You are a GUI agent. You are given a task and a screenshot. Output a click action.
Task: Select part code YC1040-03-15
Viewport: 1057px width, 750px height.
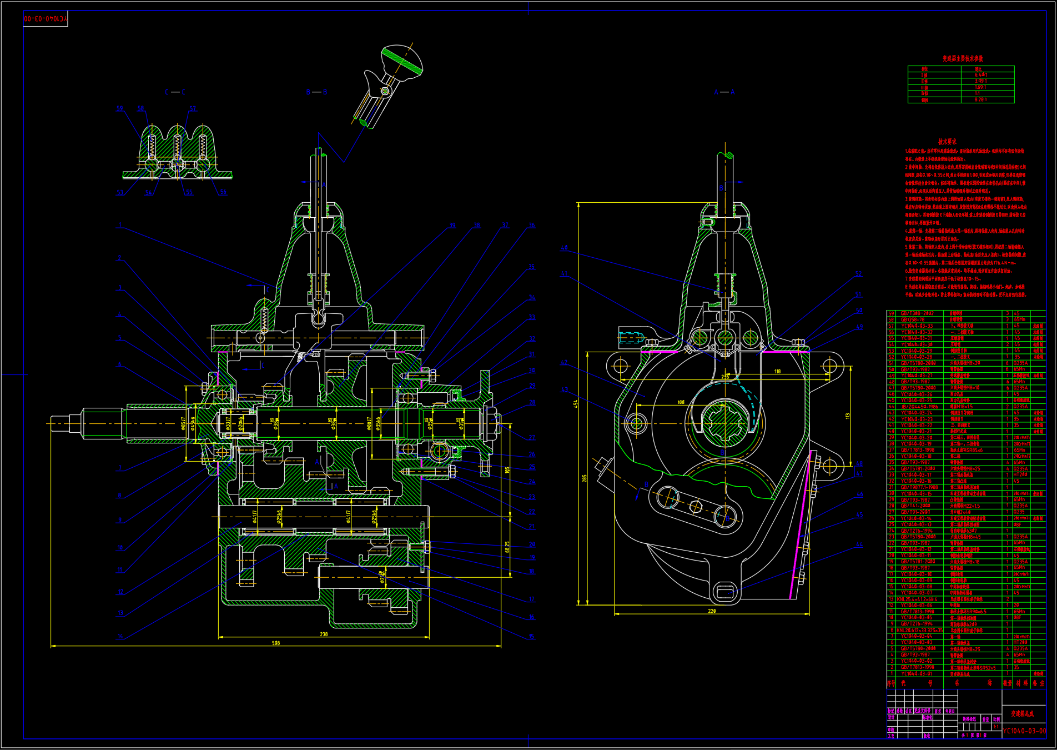pos(917,493)
